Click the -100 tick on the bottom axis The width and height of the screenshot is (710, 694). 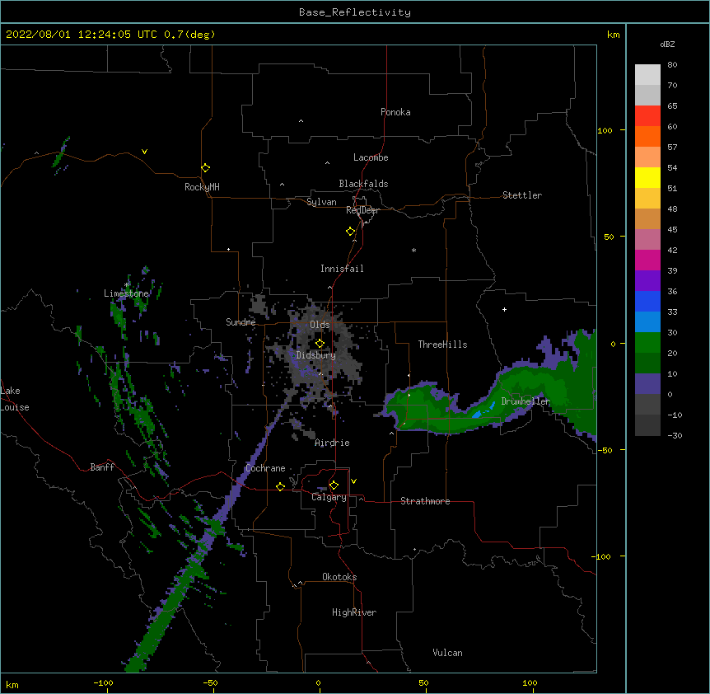point(103,682)
